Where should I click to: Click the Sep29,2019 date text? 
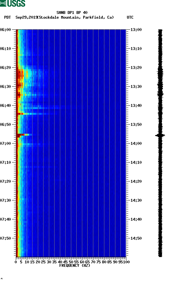26,17
